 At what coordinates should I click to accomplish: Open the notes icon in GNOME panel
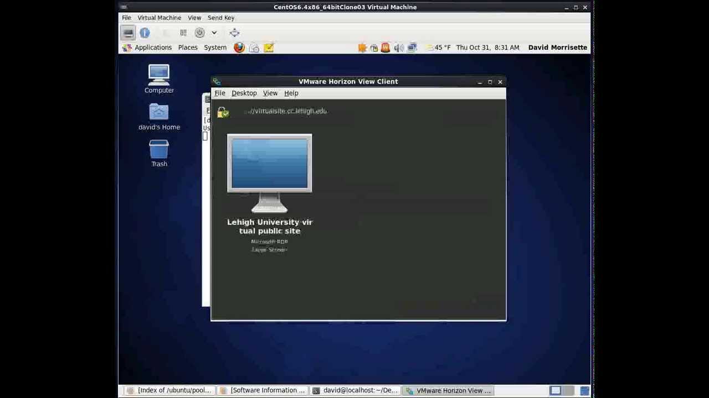(x=269, y=48)
